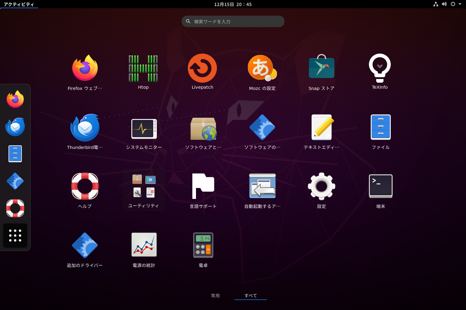Launch 電源の統計
The image size is (466, 310).
pyautogui.click(x=144, y=245)
